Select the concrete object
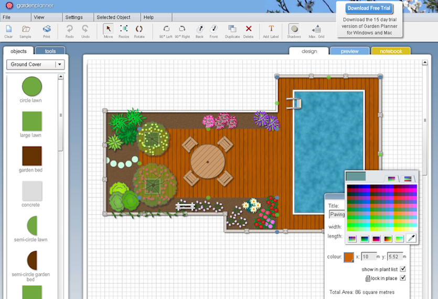 coord(32,191)
